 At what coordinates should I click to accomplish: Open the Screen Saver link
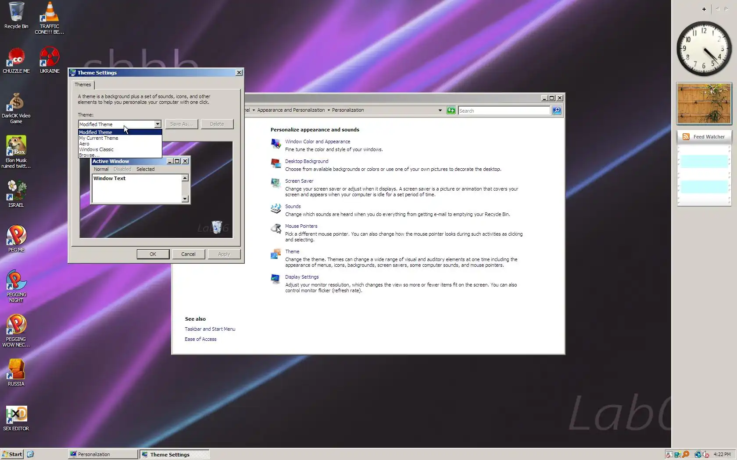(x=299, y=181)
